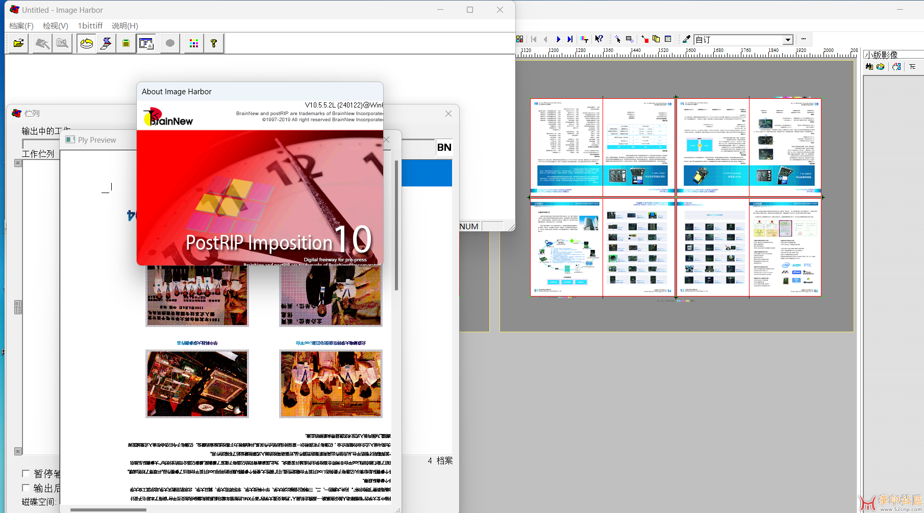Screen dimensions: 924x513
Task: Click the Ply Preview horizontal scrollbar thumb
Action: [x=108, y=509]
